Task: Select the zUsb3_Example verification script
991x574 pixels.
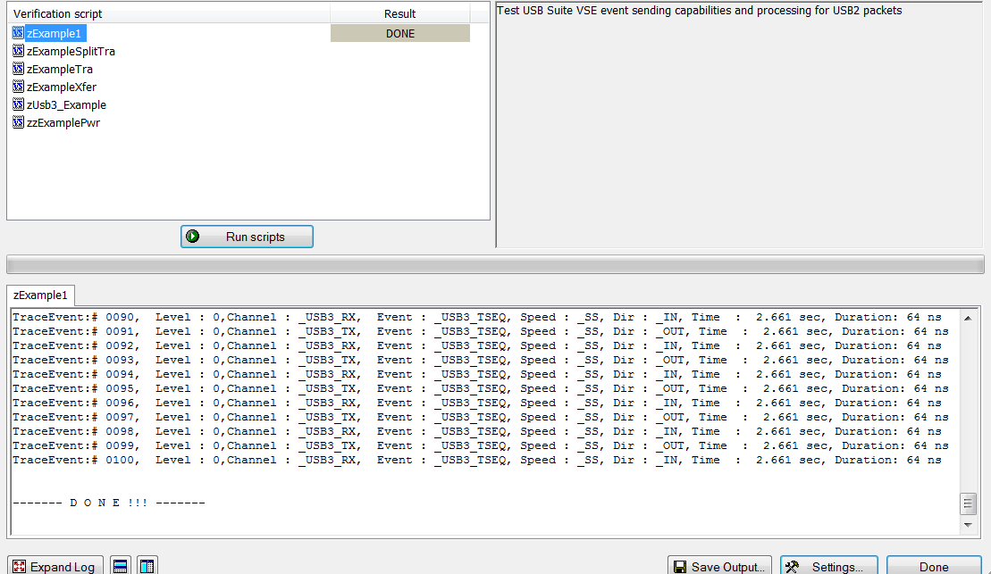Action: pos(66,104)
